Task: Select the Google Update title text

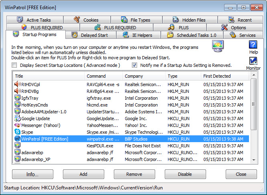Action: [x=35, y=119]
